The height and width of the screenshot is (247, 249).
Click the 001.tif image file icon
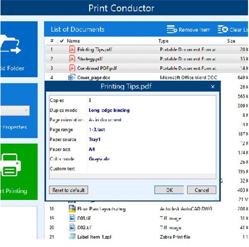[71, 218]
